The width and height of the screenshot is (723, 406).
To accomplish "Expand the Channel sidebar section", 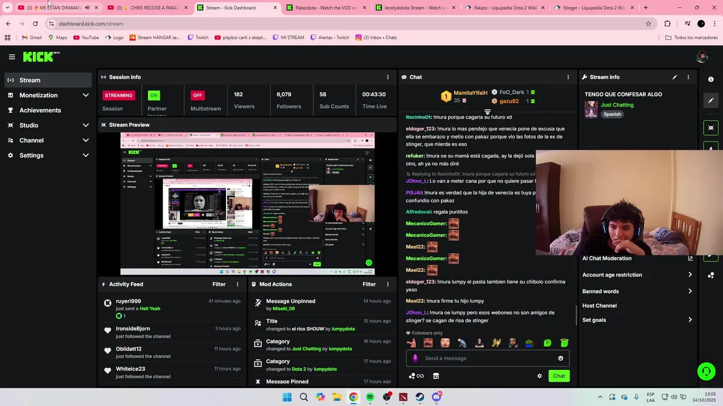I will click(x=48, y=140).
